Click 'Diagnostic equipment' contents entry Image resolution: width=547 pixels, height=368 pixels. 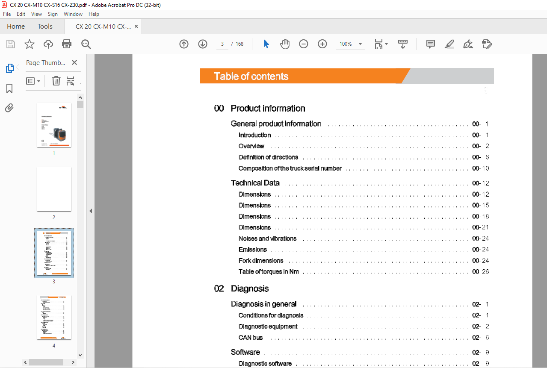pyautogui.click(x=268, y=327)
